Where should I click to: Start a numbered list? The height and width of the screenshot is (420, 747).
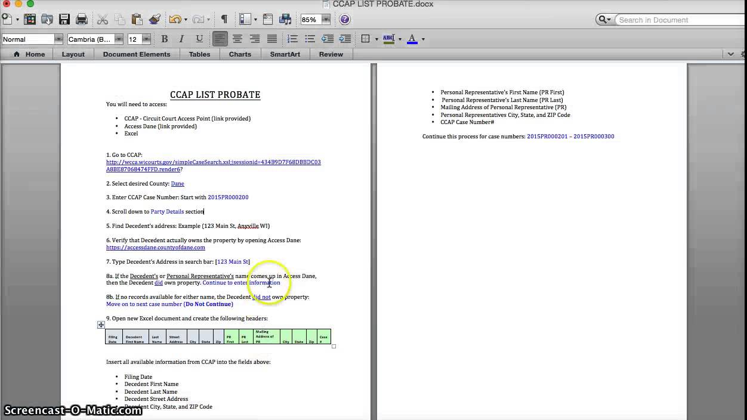(292, 39)
